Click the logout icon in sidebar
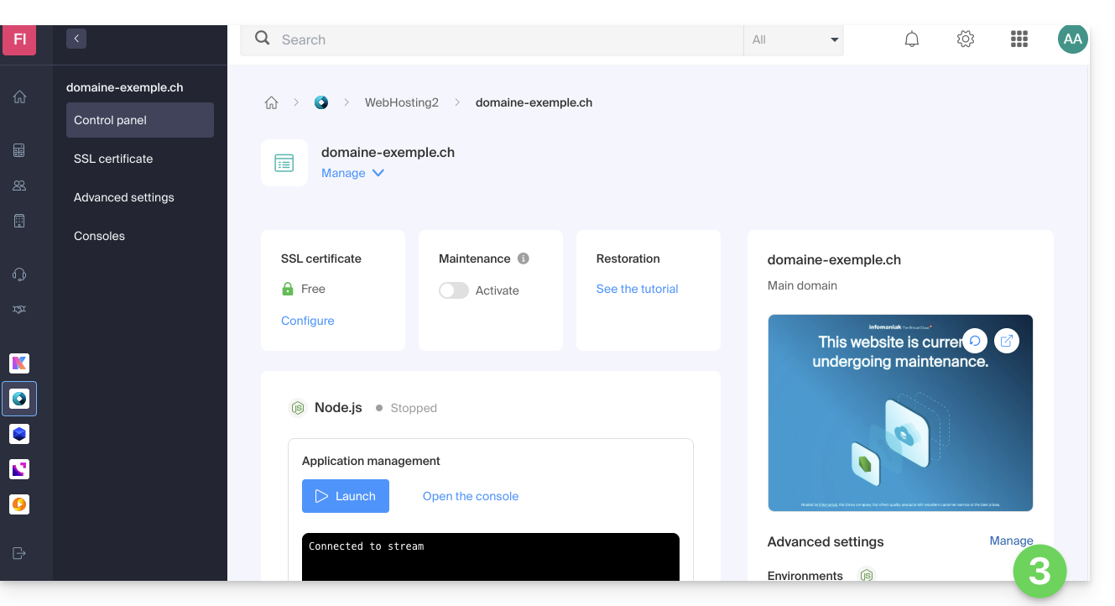This screenshot has width=1115, height=606. point(19,553)
